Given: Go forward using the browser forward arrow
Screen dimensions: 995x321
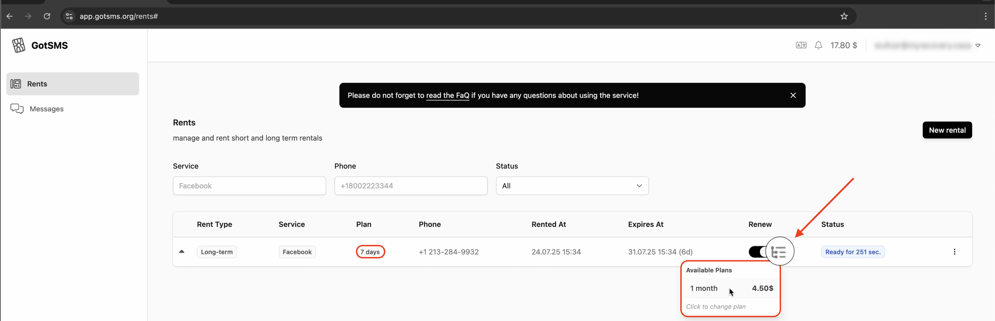Looking at the screenshot, I should click(28, 16).
